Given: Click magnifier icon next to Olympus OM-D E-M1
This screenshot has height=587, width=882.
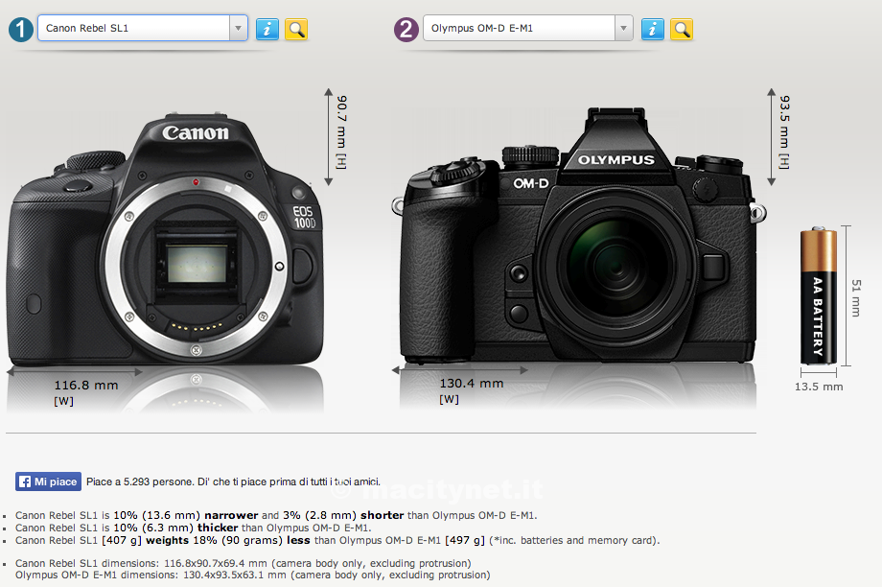Looking at the screenshot, I should (x=682, y=29).
